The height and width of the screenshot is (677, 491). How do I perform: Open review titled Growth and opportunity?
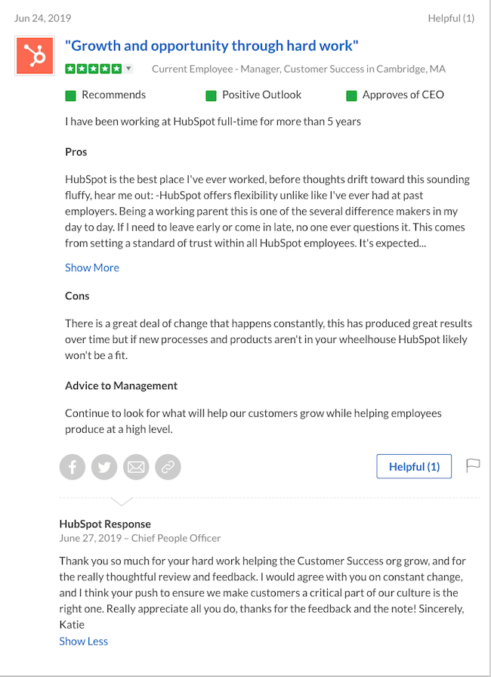click(x=212, y=46)
